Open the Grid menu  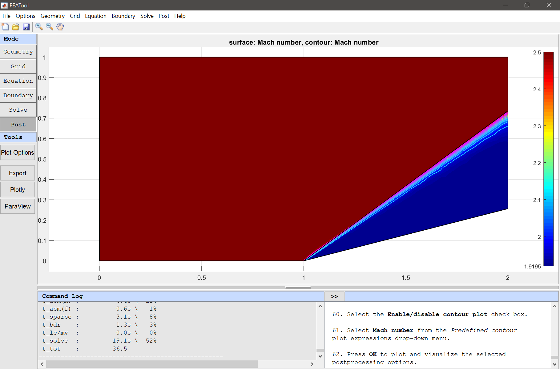point(75,16)
